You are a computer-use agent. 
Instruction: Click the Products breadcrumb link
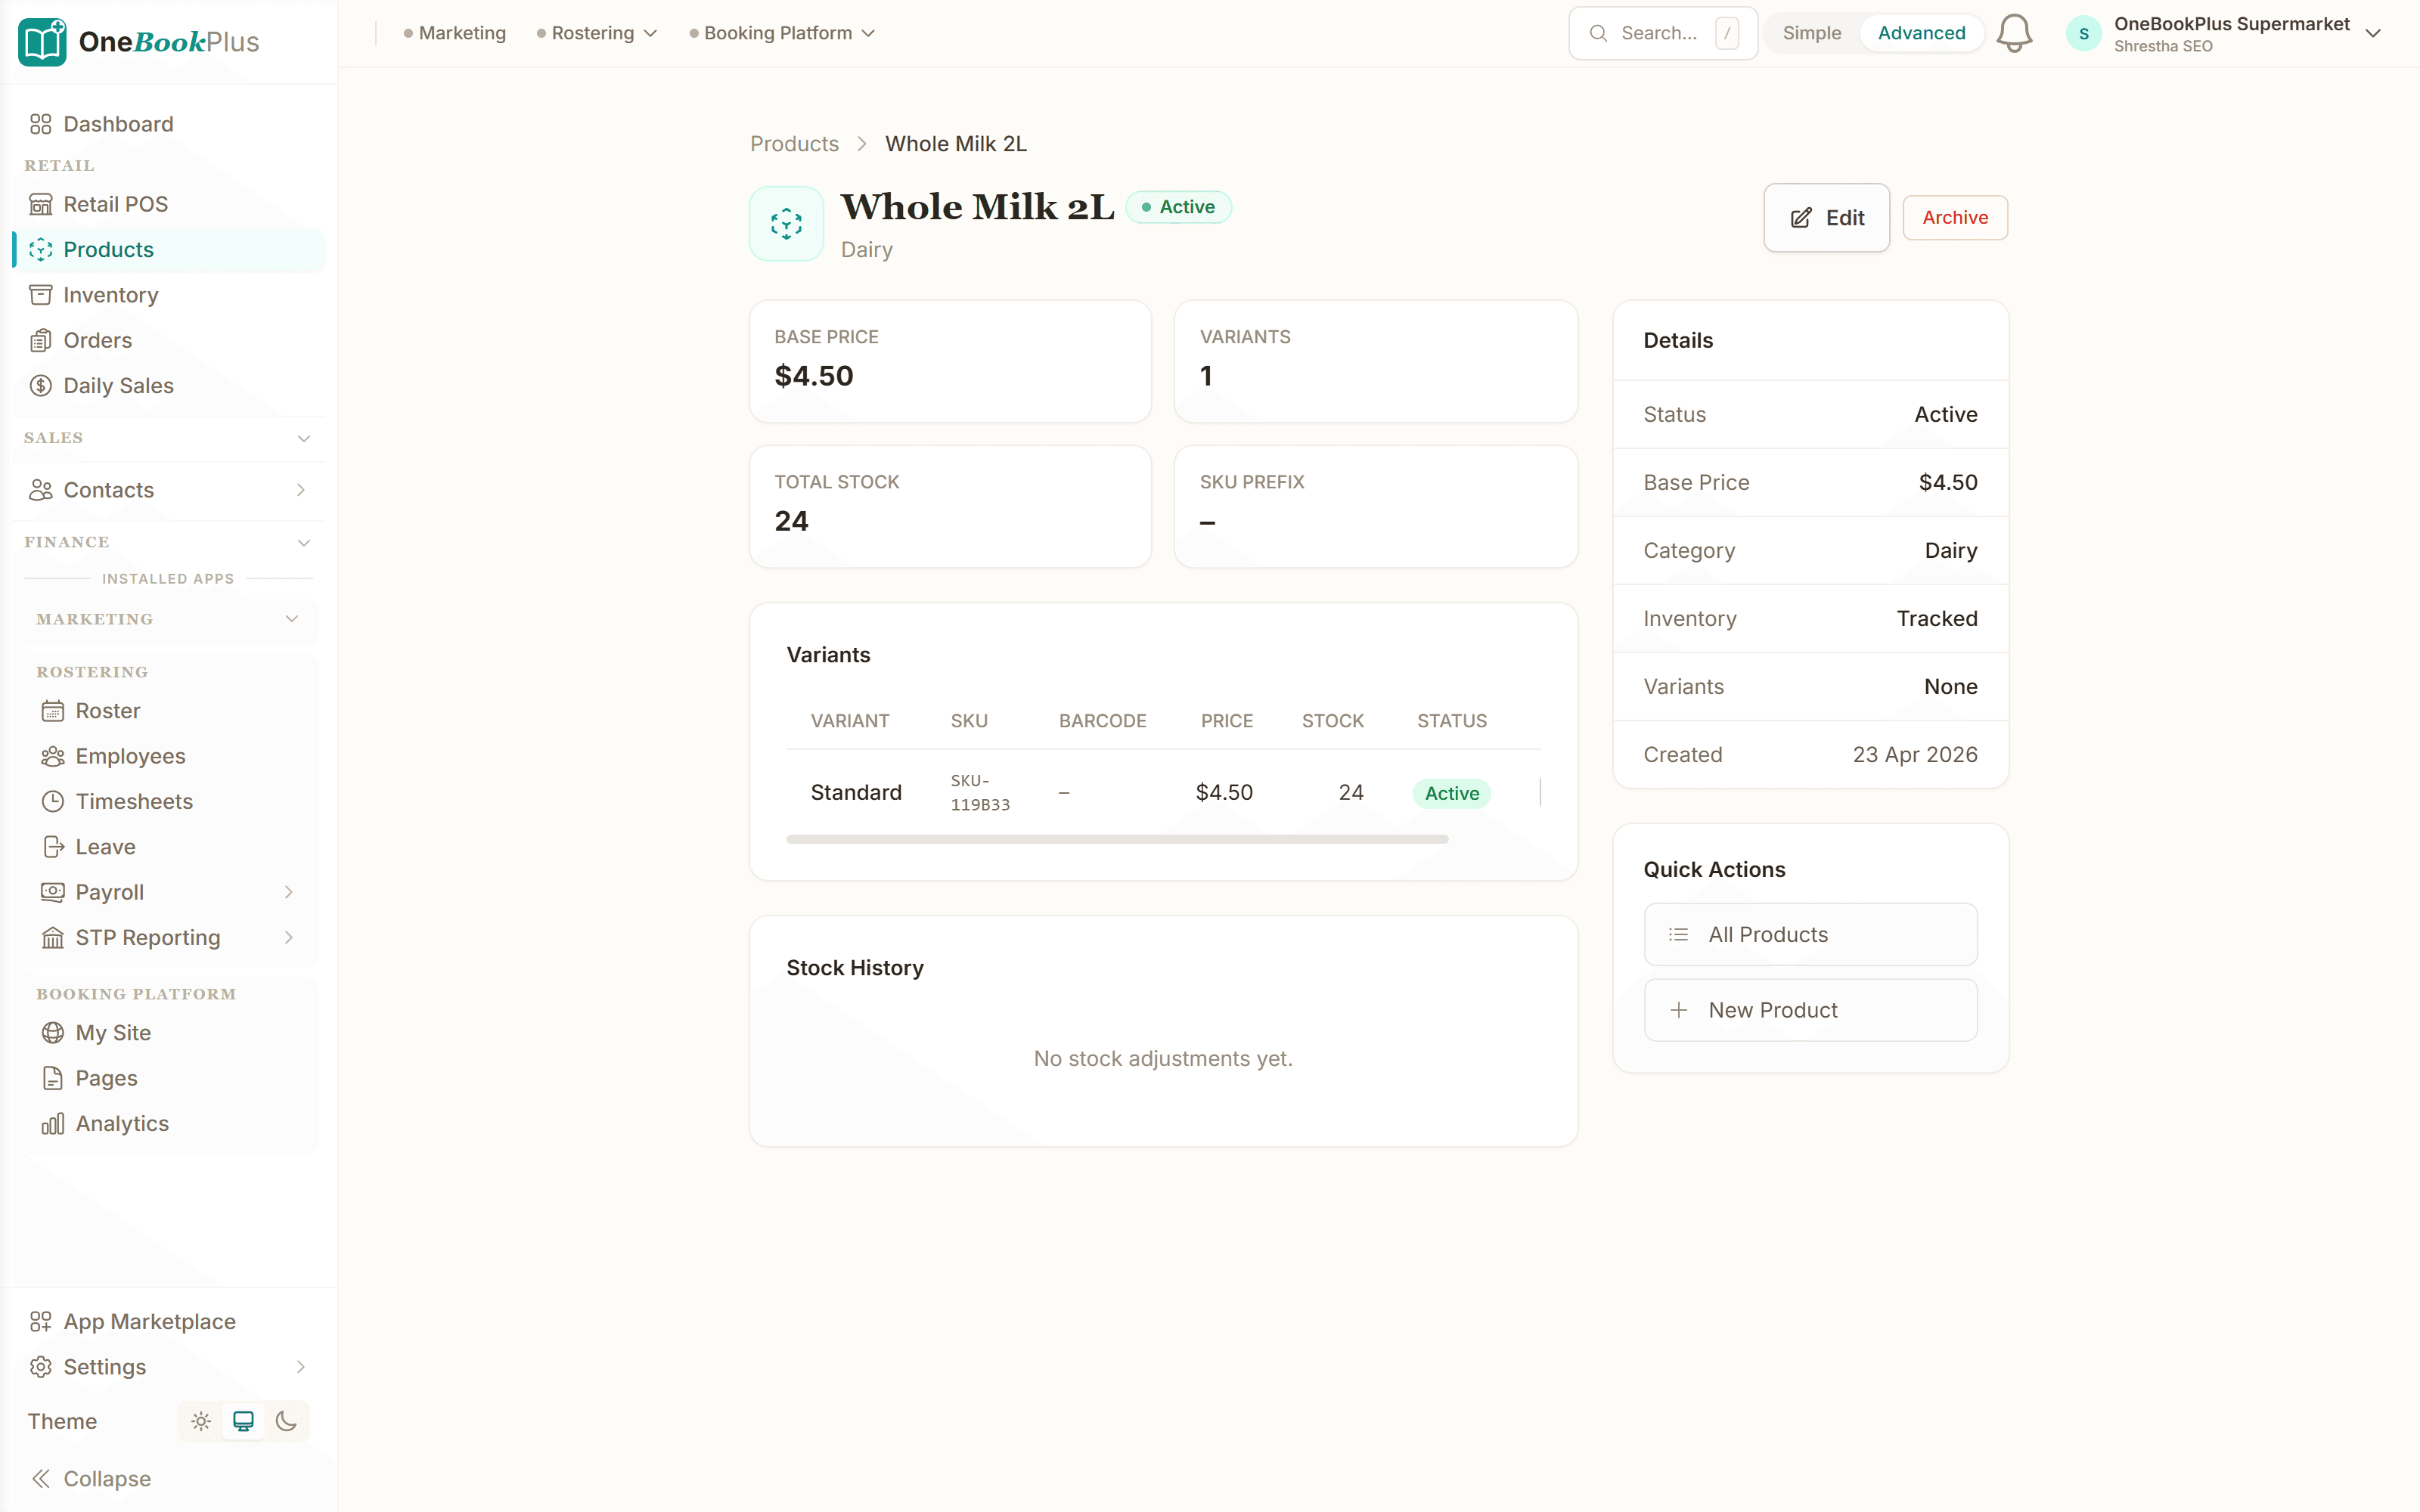[794, 144]
